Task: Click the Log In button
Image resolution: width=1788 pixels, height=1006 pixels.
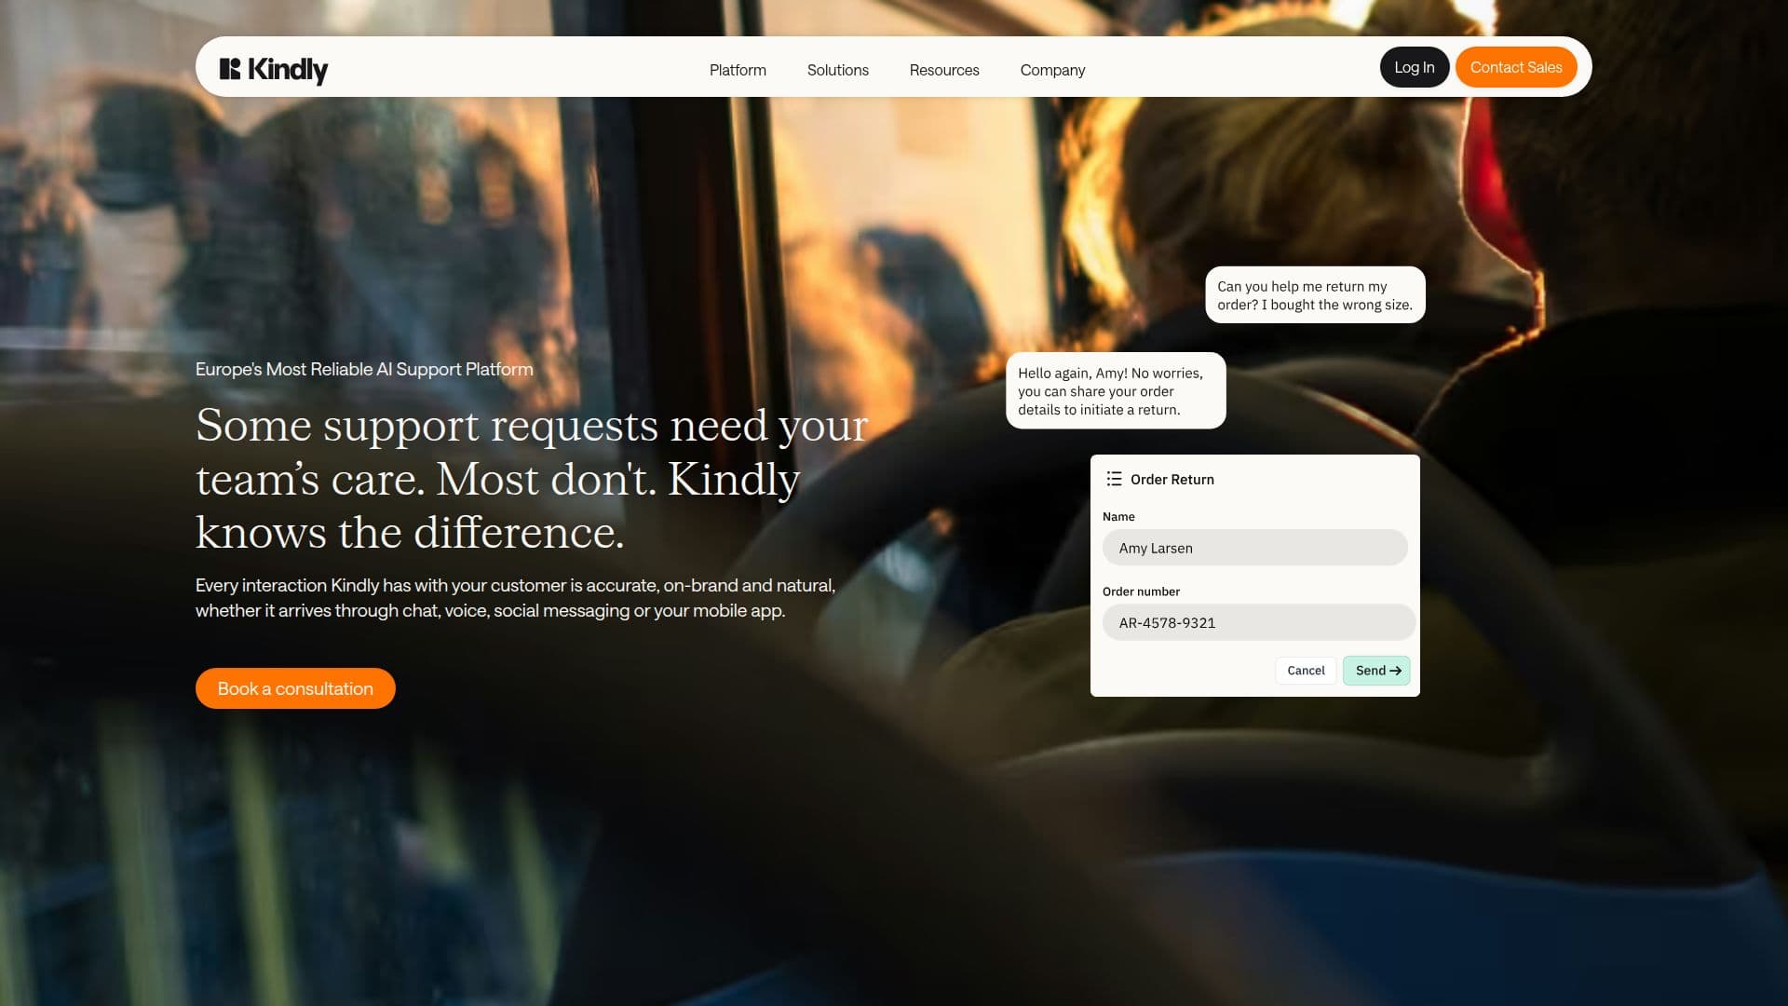Action: point(1414,67)
